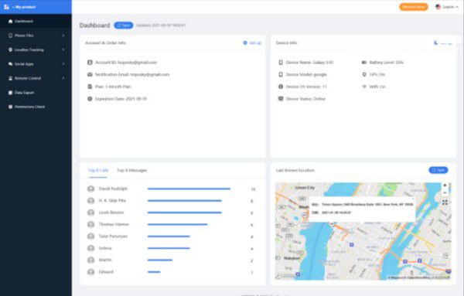Click the Location Tracking pin icon
This screenshot has width=464, height=296.
pos(10,49)
